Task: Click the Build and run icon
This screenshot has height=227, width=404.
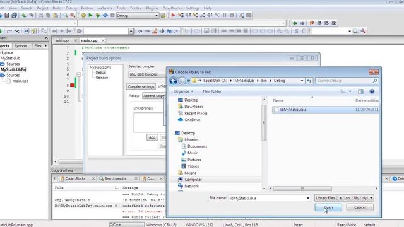Action: 98,15
